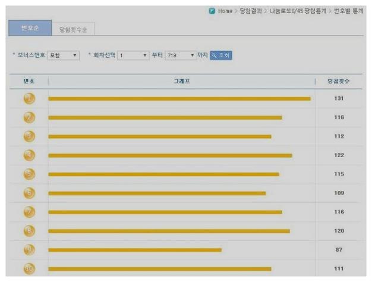Open 나눔로또6/45 당첨통계 breadcrumb link

tap(298, 11)
